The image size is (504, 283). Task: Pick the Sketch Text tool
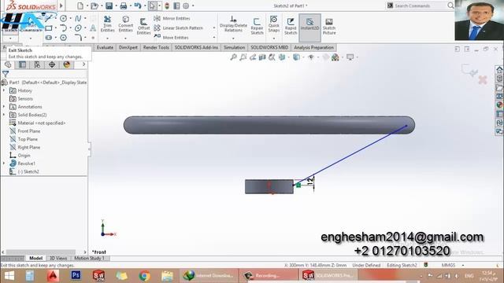click(93, 28)
